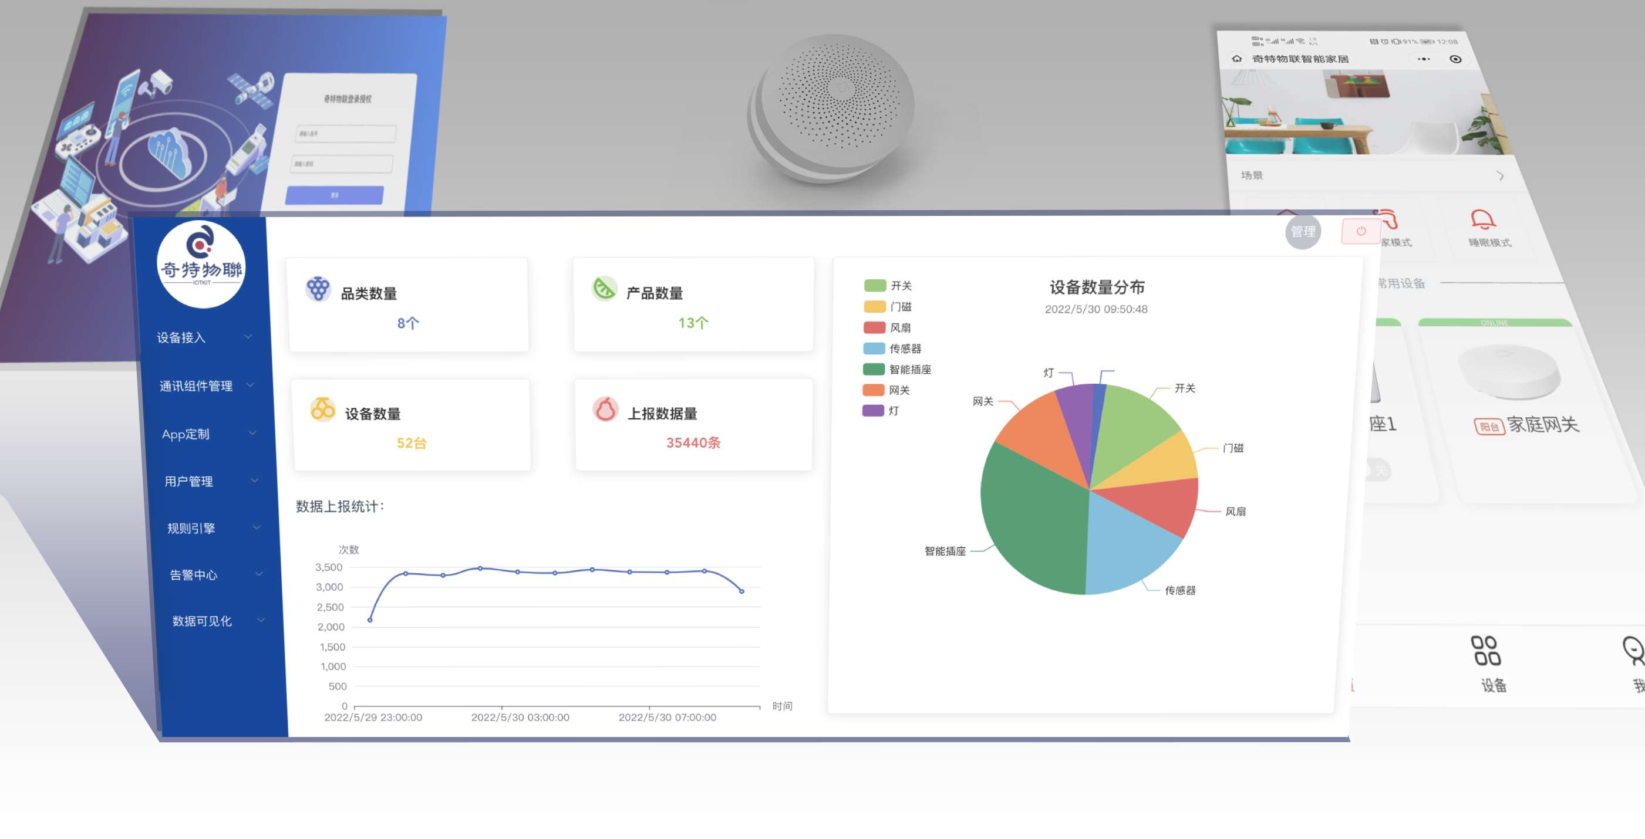This screenshot has height=839, width=1645.
Task: Click the pear icon beside 上报数据量
Action: pos(605,409)
